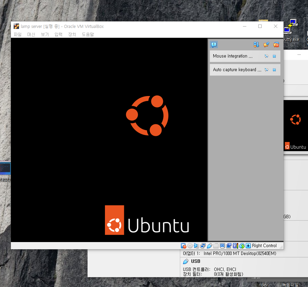This screenshot has height=287, width=308.
Task: Dismiss the Mouse integration notification
Action: [x=274, y=56]
